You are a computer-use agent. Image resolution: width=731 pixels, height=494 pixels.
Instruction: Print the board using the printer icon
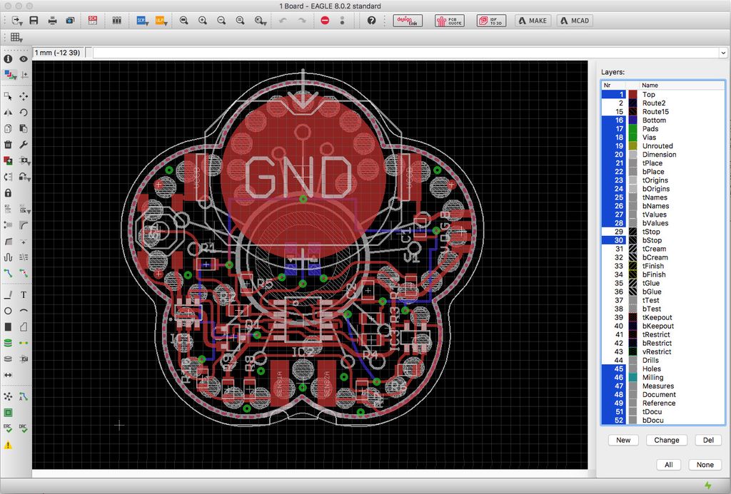52,21
